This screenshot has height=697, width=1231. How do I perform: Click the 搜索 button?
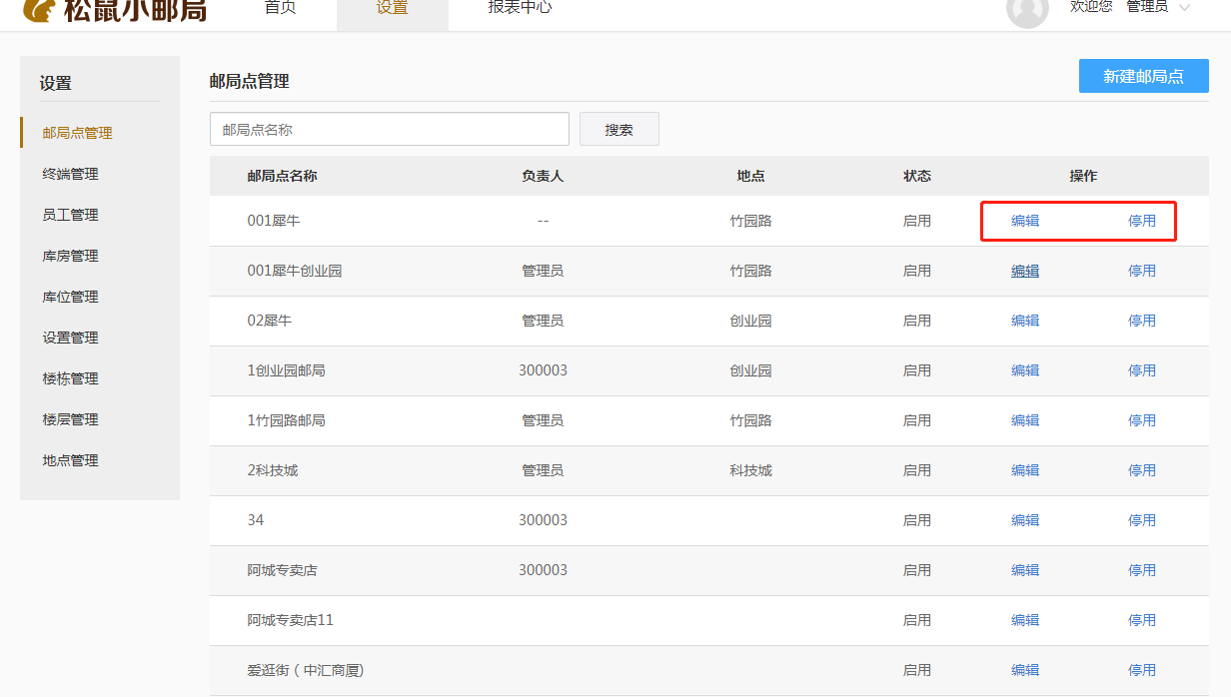(x=619, y=129)
